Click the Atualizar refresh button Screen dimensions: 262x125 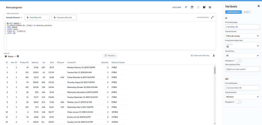[x=110, y=55]
